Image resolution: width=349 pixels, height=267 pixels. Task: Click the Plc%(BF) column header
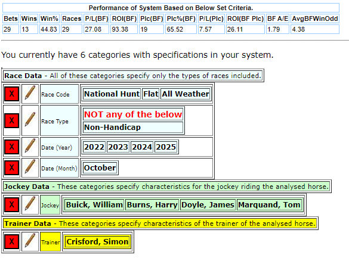pos(181,18)
